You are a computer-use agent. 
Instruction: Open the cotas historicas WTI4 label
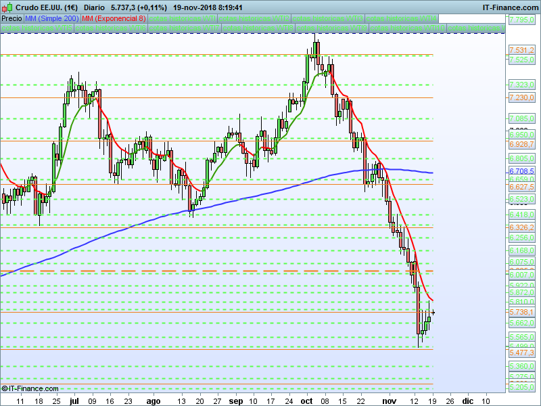tap(402, 19)
